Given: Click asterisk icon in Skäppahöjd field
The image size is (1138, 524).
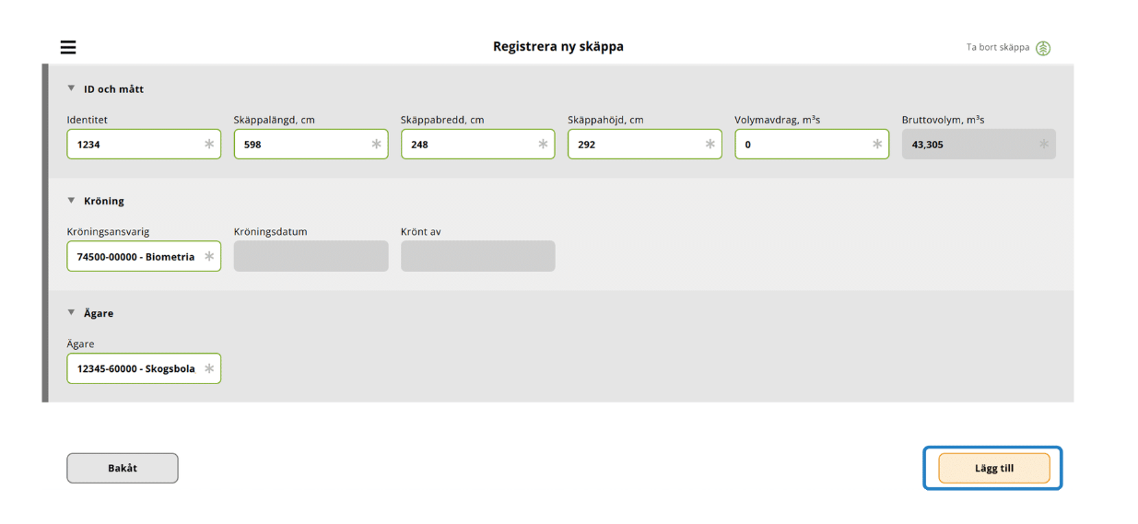Looking at the screenshot, I should [x=710, y=145].
